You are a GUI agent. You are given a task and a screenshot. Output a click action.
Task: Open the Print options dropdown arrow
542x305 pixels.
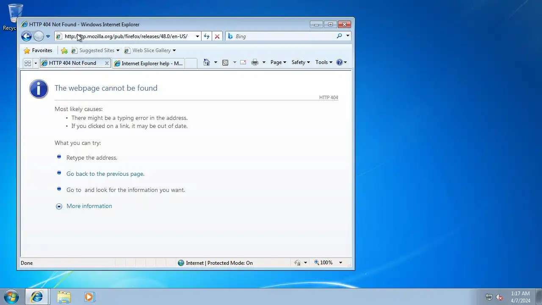point(264,62)
